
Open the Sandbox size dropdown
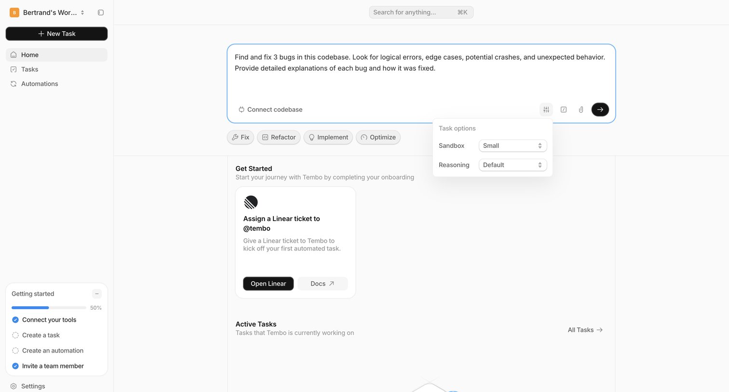(x=513, y=146)
